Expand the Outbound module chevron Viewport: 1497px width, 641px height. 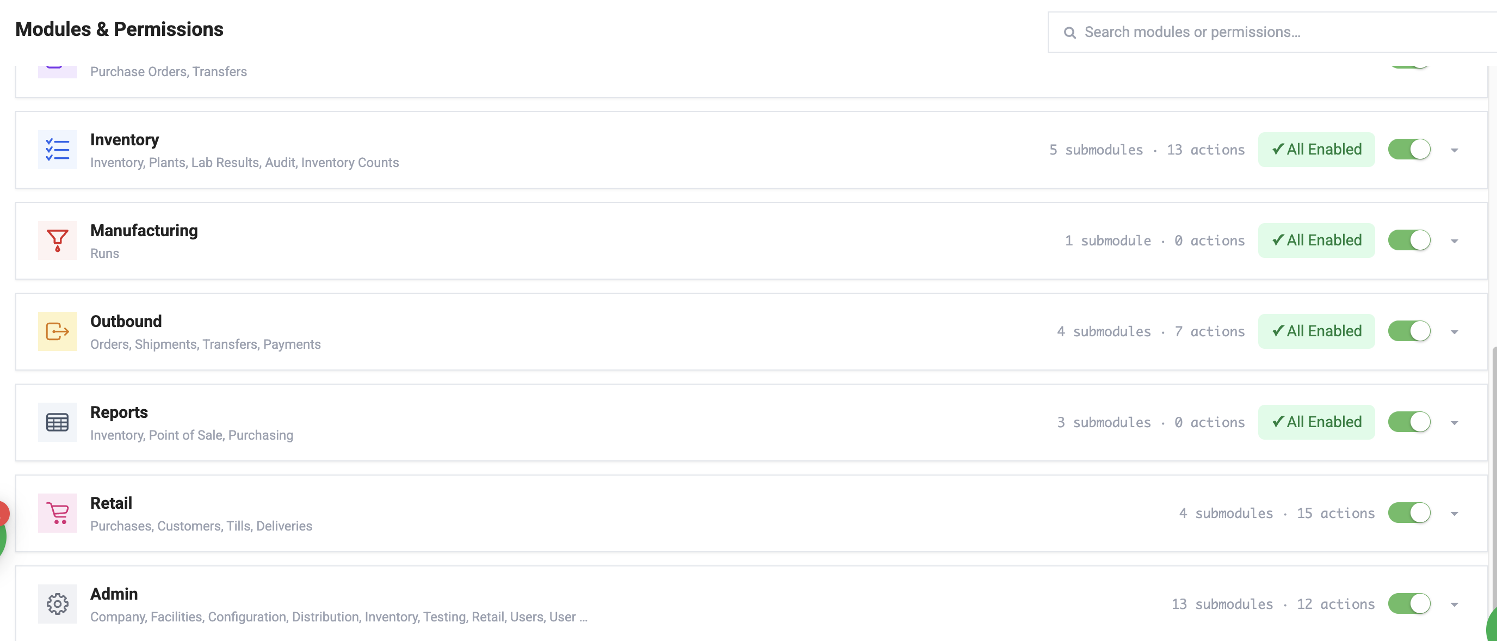pyautogui.click(x=1454, y=332)
